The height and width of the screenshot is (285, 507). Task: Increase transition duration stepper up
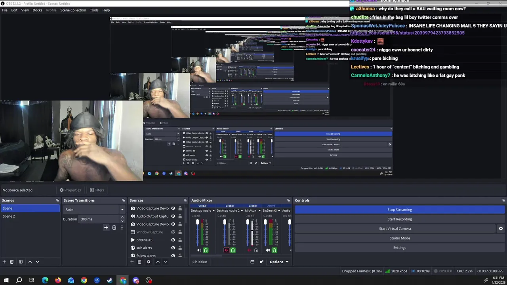point(122,217)
